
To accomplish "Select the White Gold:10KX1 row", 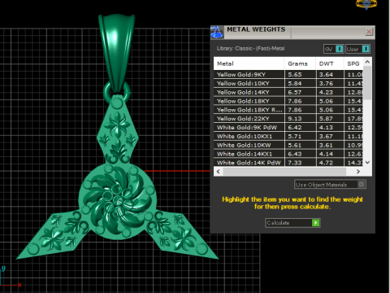I will pos(288,136).
